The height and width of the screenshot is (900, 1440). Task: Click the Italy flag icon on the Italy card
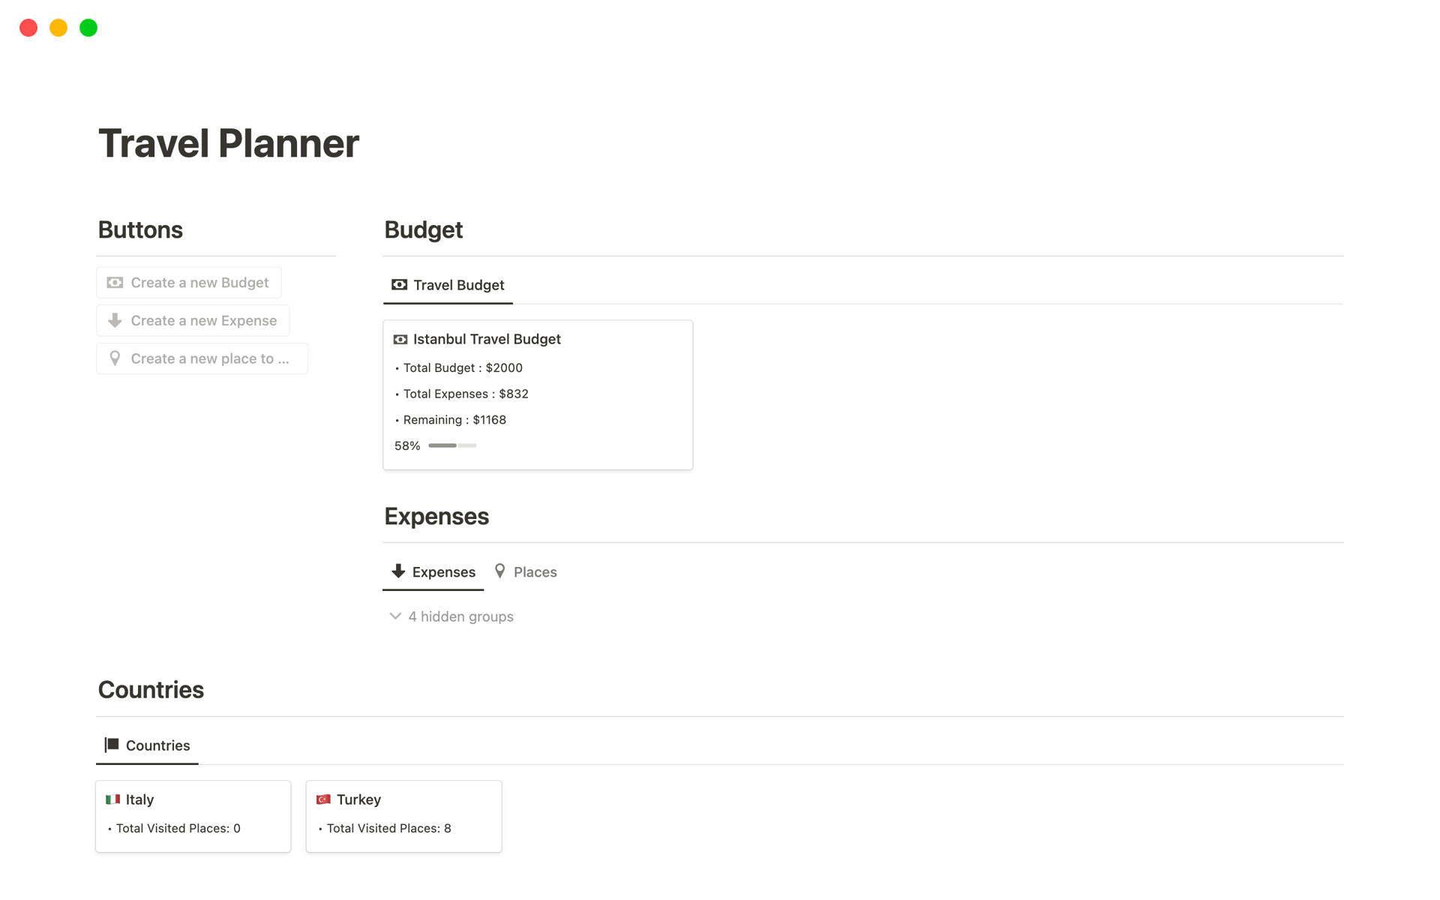coord(113,799)
